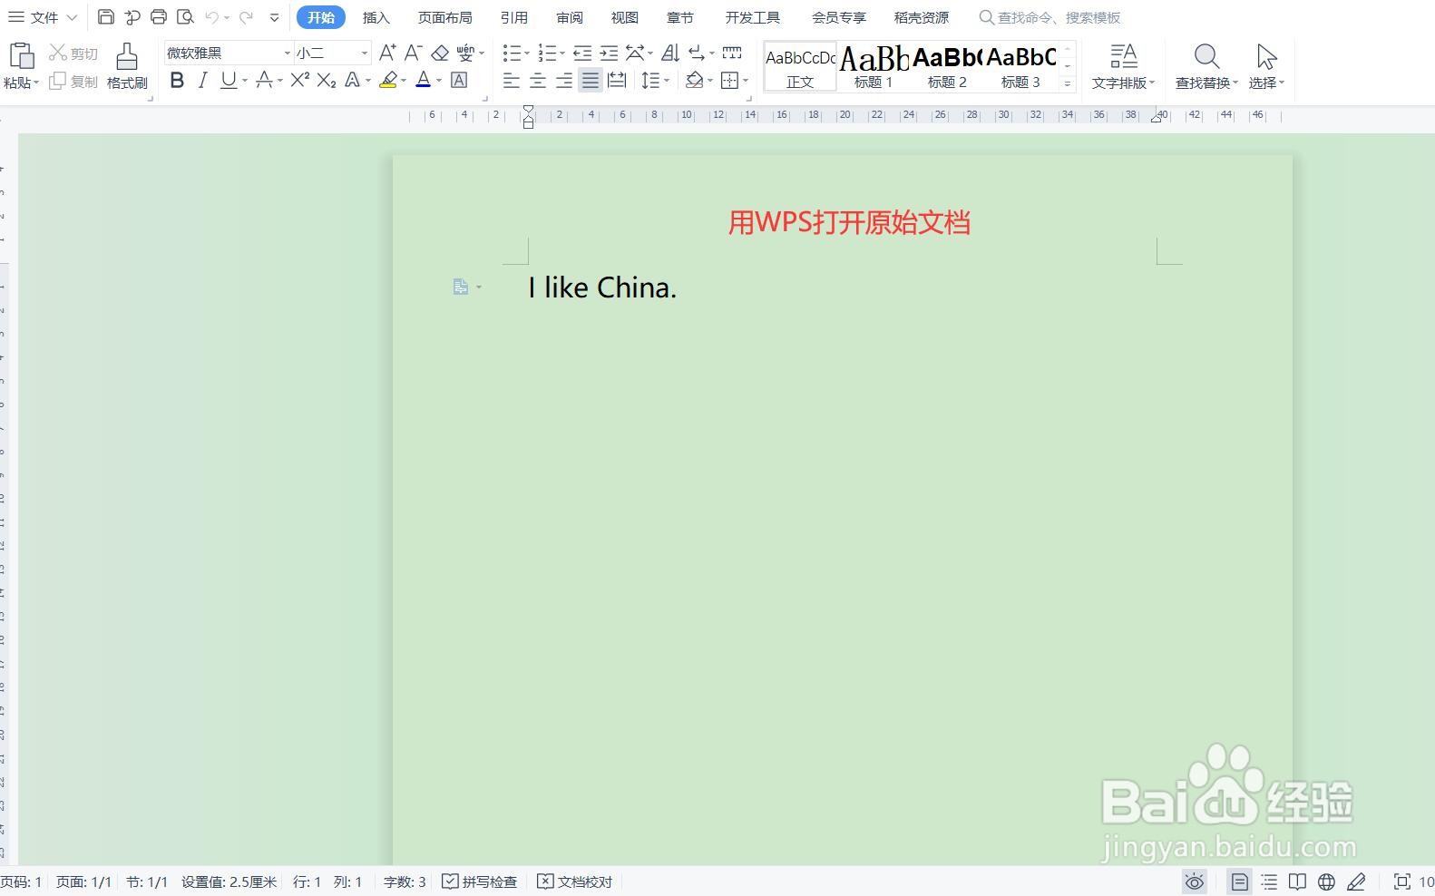Center align the paragraph
The height and width of the screenshot is (896, 1435).
538,81
